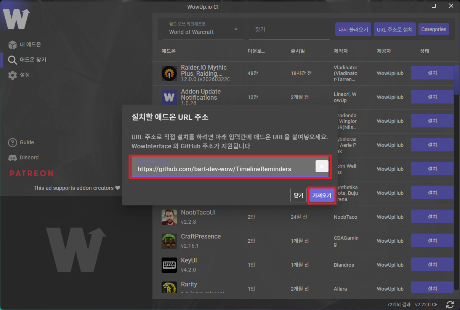This screenshot has height=310, width=460.
Task: Click the refresh sync icon in status bar
Action: click(x=450, y=305)
